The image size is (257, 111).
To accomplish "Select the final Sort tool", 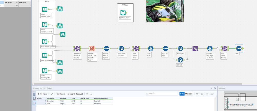I will click(239, 49).
